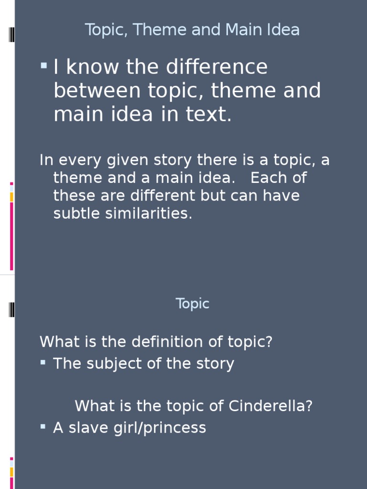This screenshot has width=367, height=489.
Task: Click the text line "I know the difference"
Action: pyautogui.click(x=161, y=67)
